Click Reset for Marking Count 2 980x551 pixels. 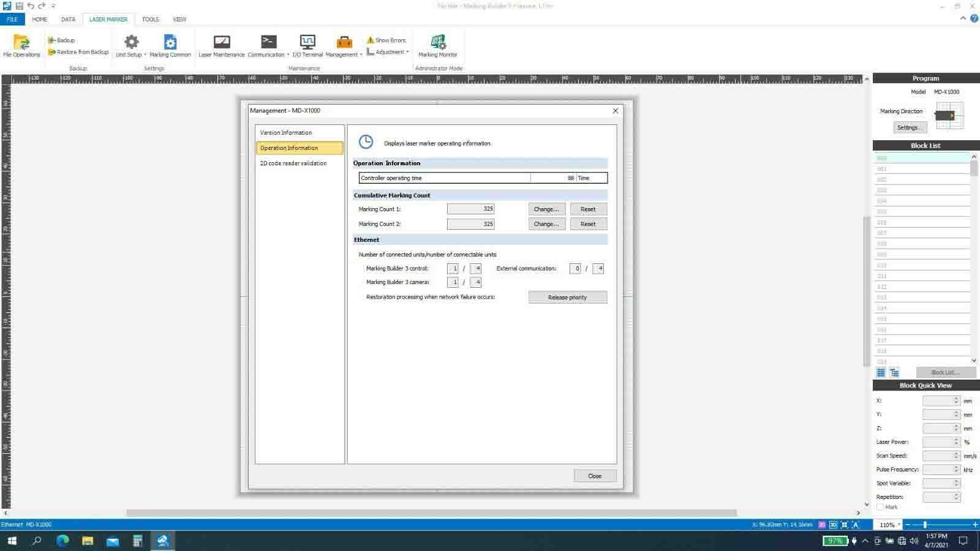pos(588,224)
